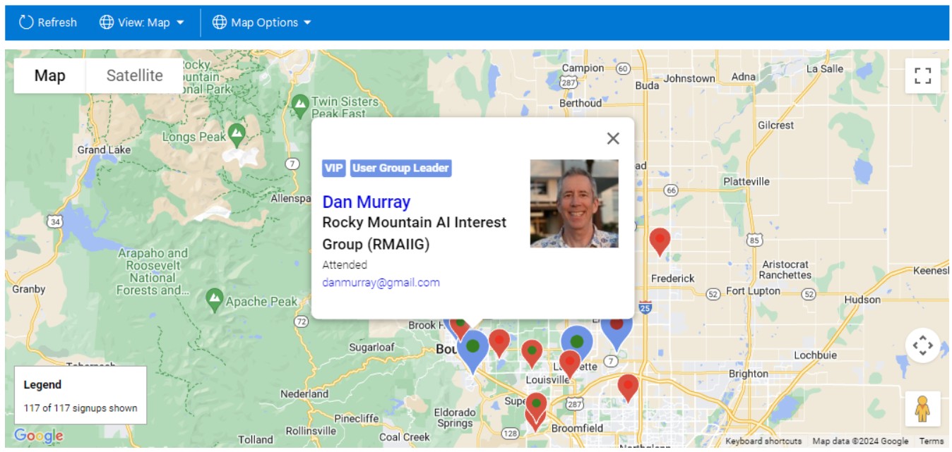Image resolution: width=952 pixels, height=452 pixels.
Task: Click the Longs Peak mountain icon
Action: [237, 133]
